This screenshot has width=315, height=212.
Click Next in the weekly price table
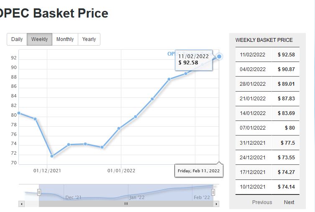(x=289, y=202)
